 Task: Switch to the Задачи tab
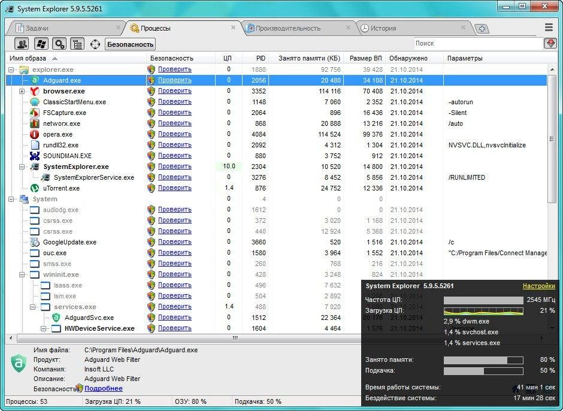[65, 28]
